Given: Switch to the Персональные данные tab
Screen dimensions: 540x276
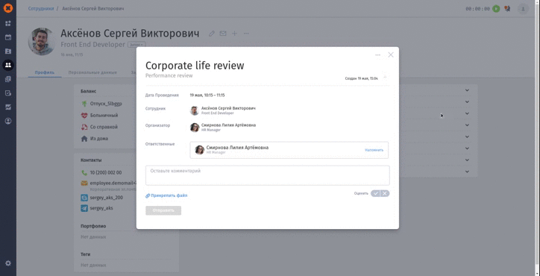Looking at the screenshot, I should coord(92,72).
